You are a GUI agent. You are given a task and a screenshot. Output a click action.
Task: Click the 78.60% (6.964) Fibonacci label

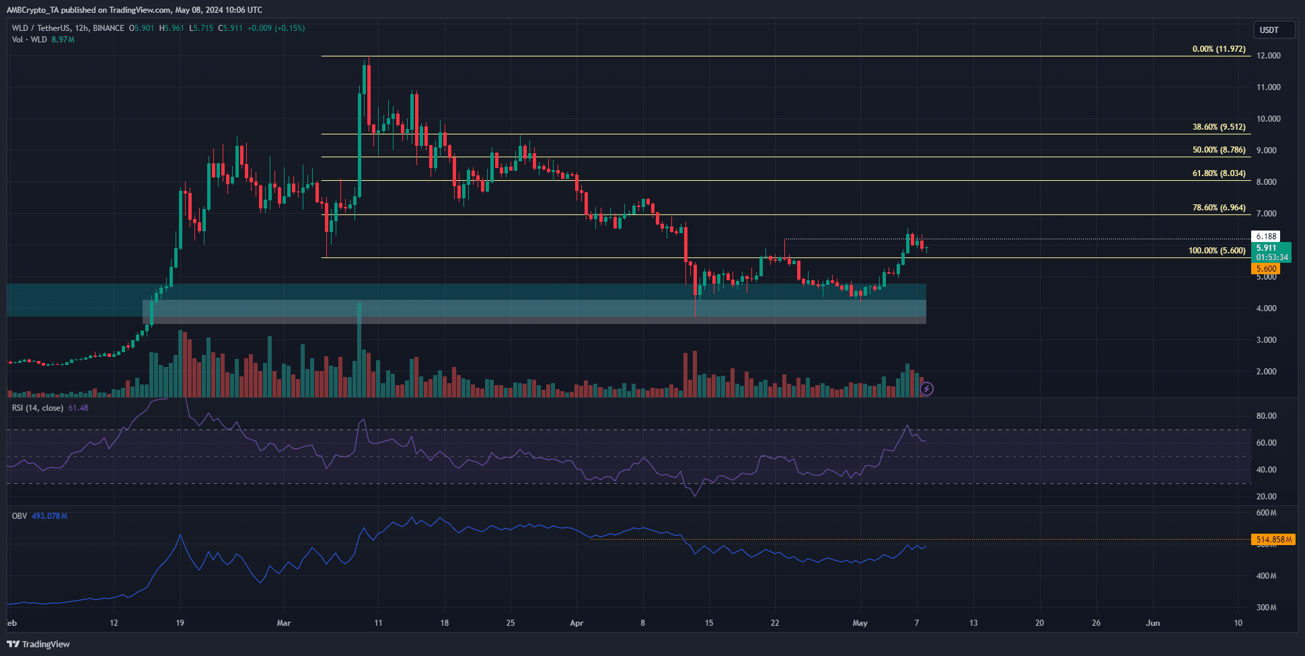click(x=1219, y=208)
